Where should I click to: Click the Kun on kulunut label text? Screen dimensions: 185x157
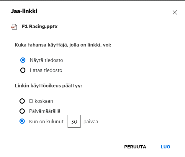(47, 121)
